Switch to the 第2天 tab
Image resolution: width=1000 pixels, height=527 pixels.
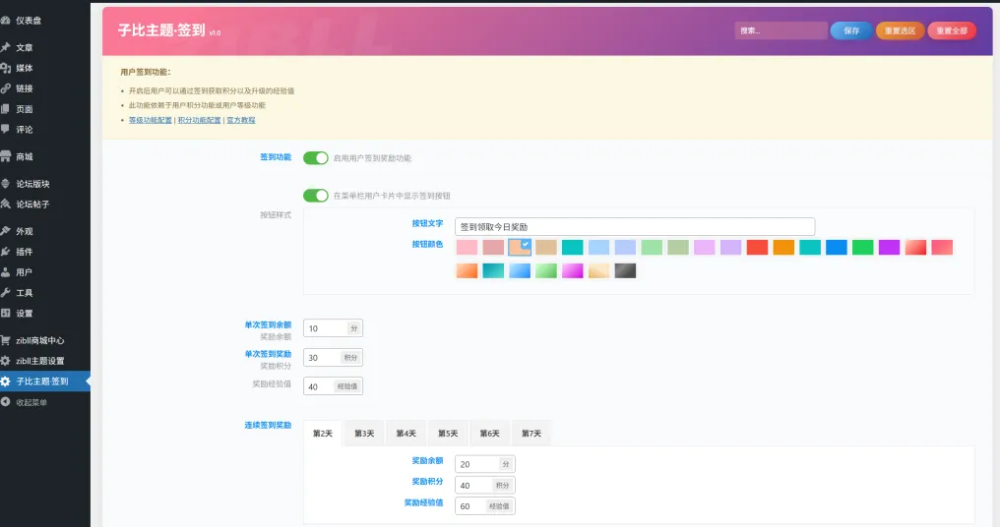tap(323, 434)
